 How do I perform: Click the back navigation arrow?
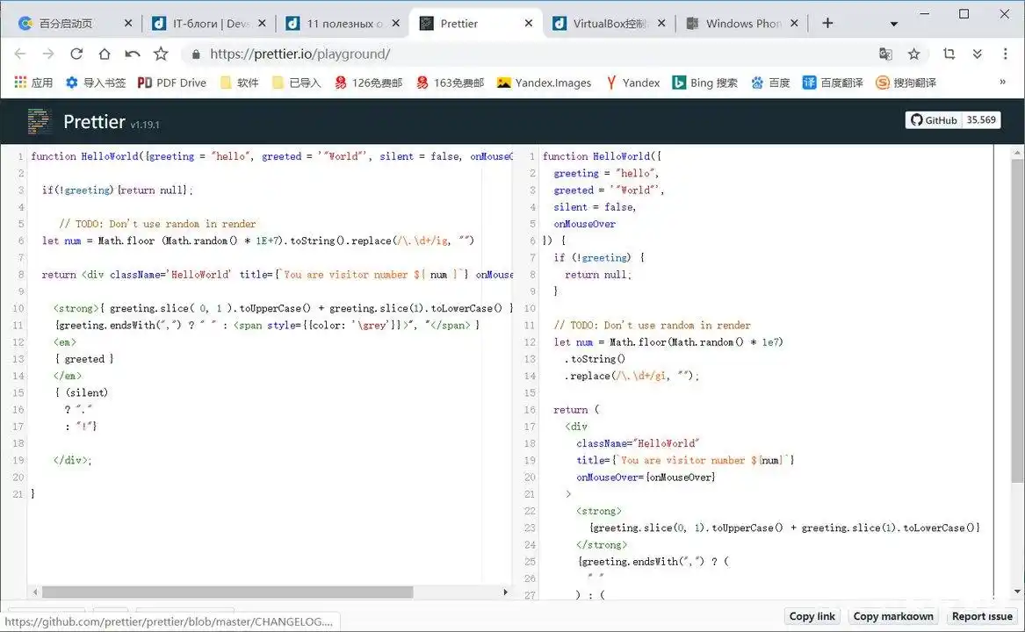(x=20, y=54)
